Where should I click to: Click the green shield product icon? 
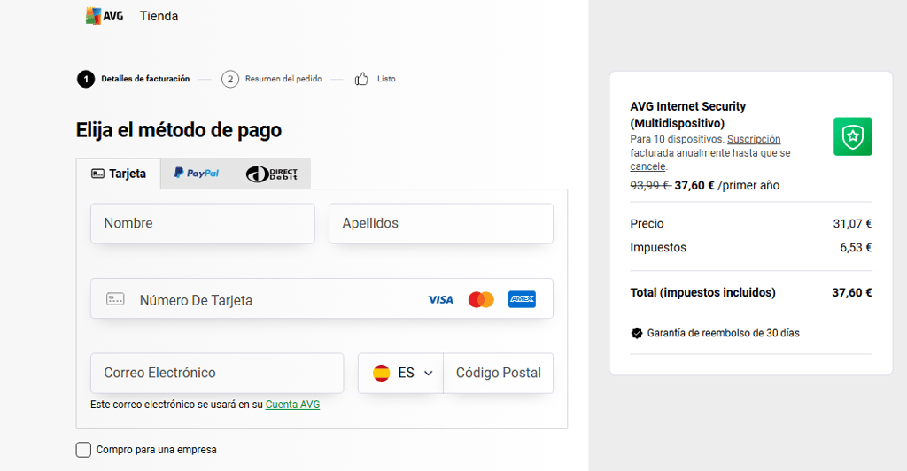click(x=853, y=136)
